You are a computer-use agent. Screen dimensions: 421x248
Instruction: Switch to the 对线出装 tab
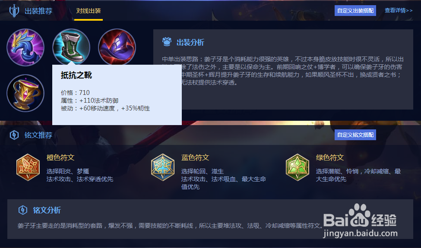click(x=89, y=11)
